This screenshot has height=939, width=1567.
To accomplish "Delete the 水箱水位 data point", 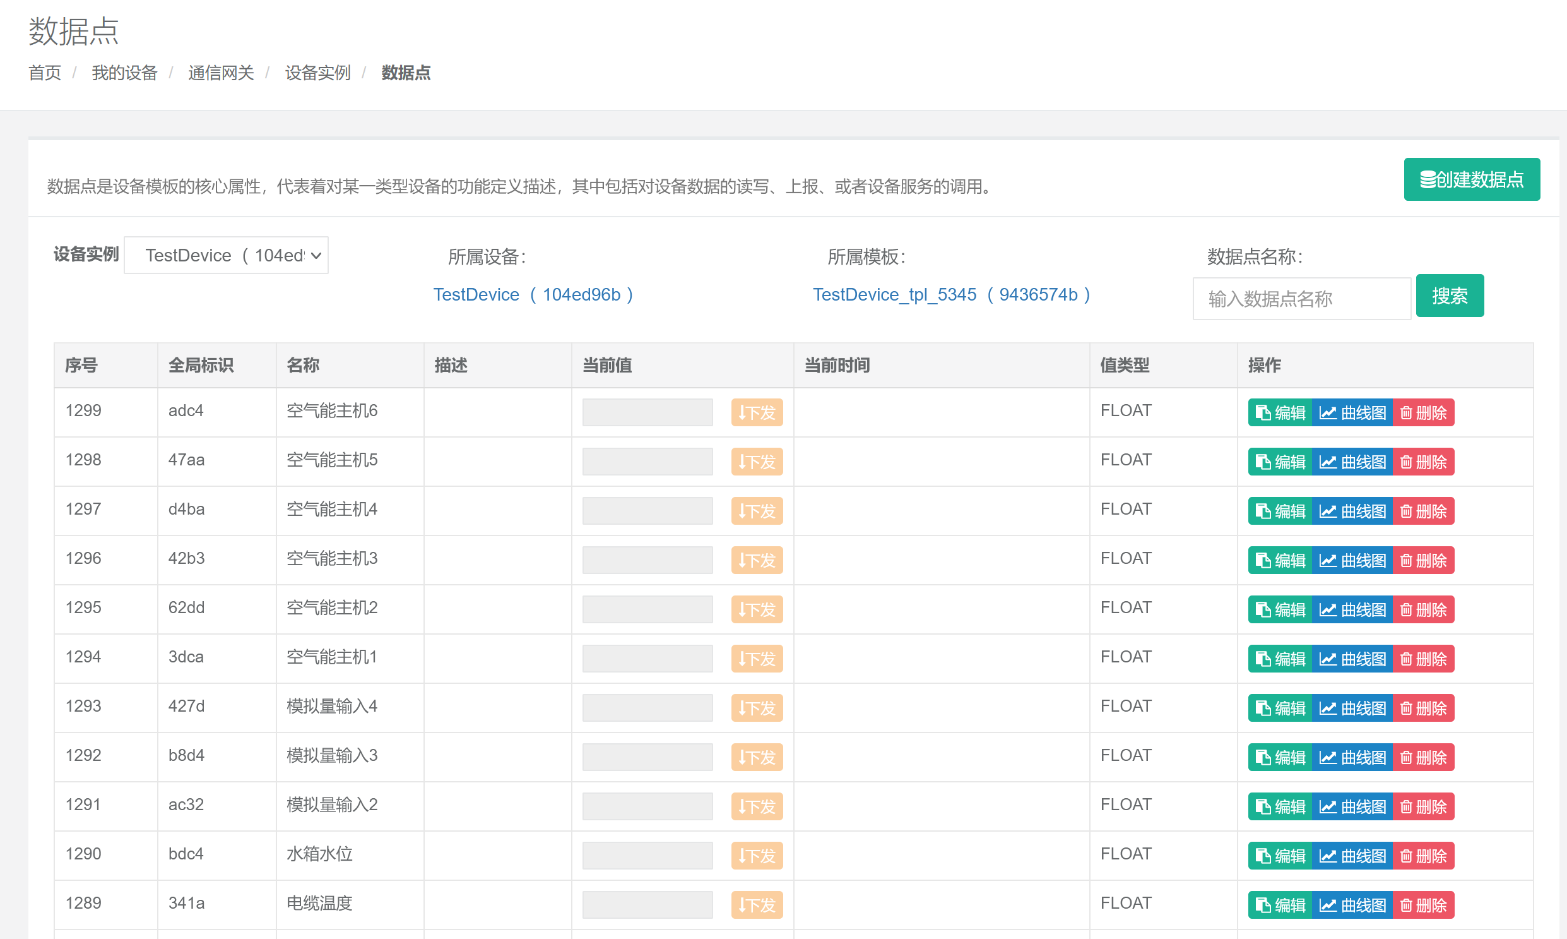I will pyautogui.click(x=1423, y=856).
